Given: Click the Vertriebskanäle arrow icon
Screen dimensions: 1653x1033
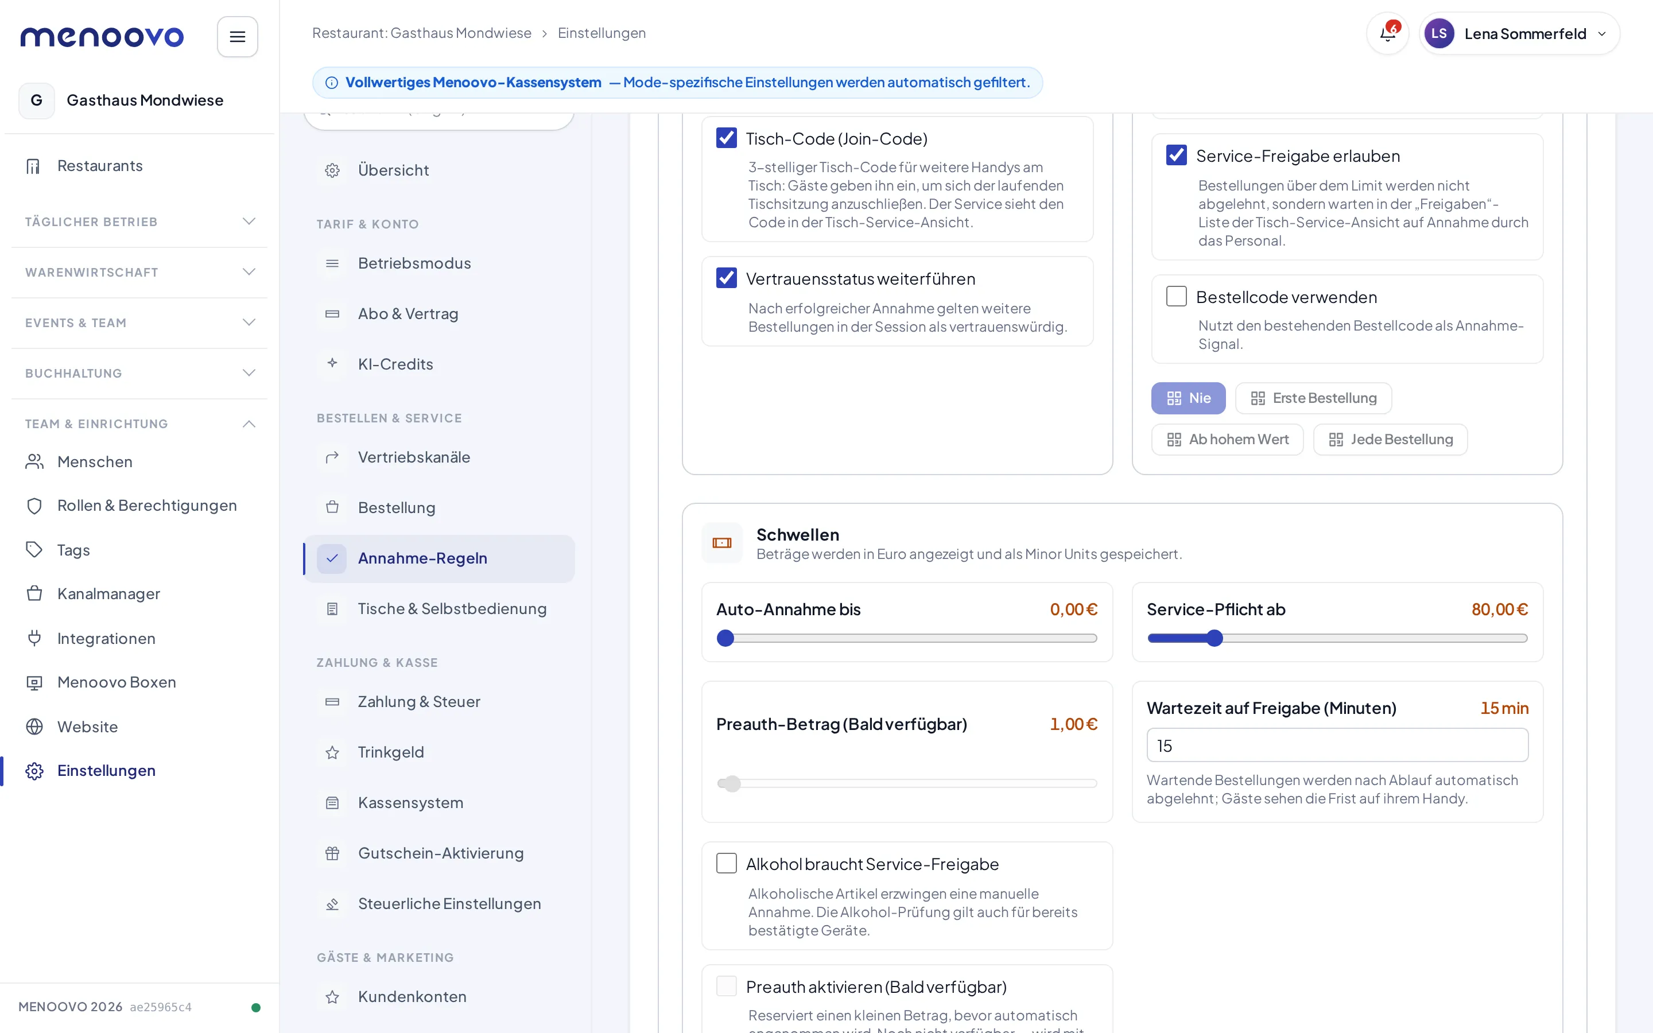Looking at the screenshot, I should click(332, 457).
